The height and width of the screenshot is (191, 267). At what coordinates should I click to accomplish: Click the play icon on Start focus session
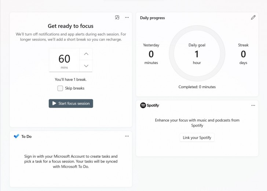54,104
